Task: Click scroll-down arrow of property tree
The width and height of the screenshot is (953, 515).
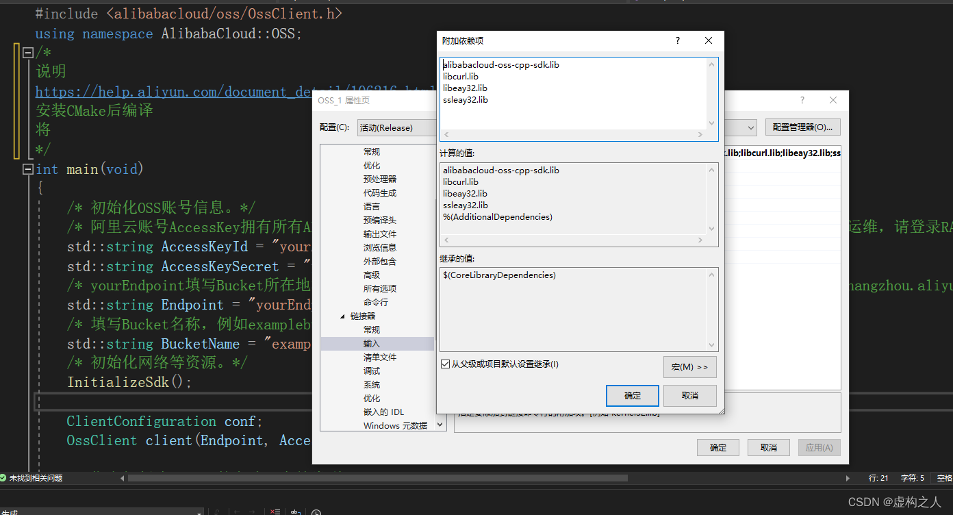Action: coord(440,426)
